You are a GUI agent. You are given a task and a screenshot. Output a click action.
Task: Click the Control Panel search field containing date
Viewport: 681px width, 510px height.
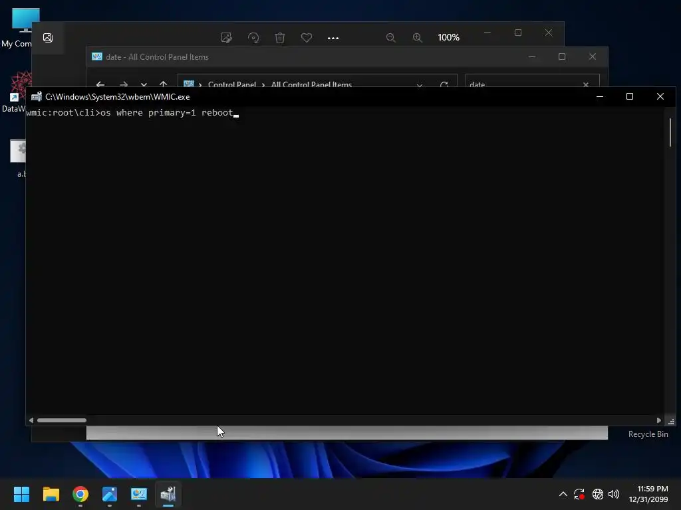[x=533, y=81]
